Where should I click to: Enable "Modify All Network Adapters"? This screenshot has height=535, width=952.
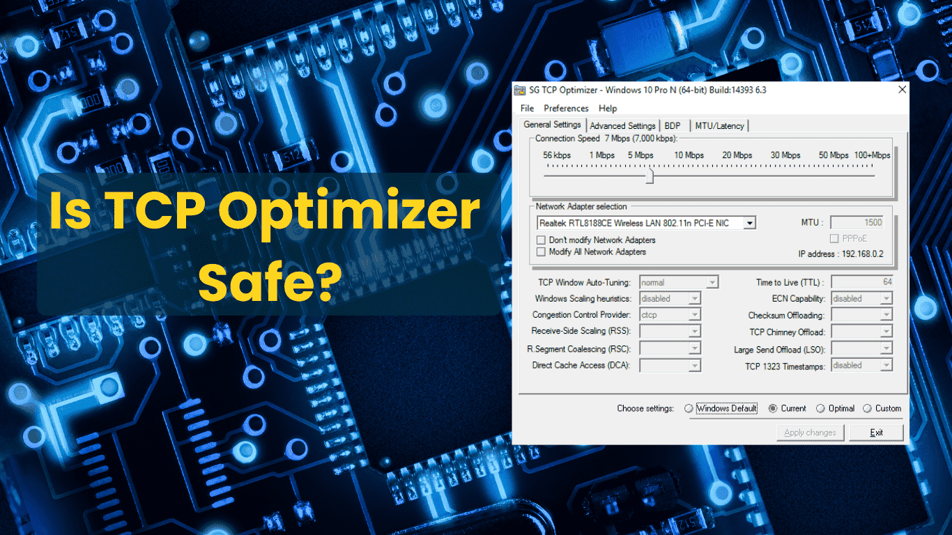click(541, 251)
